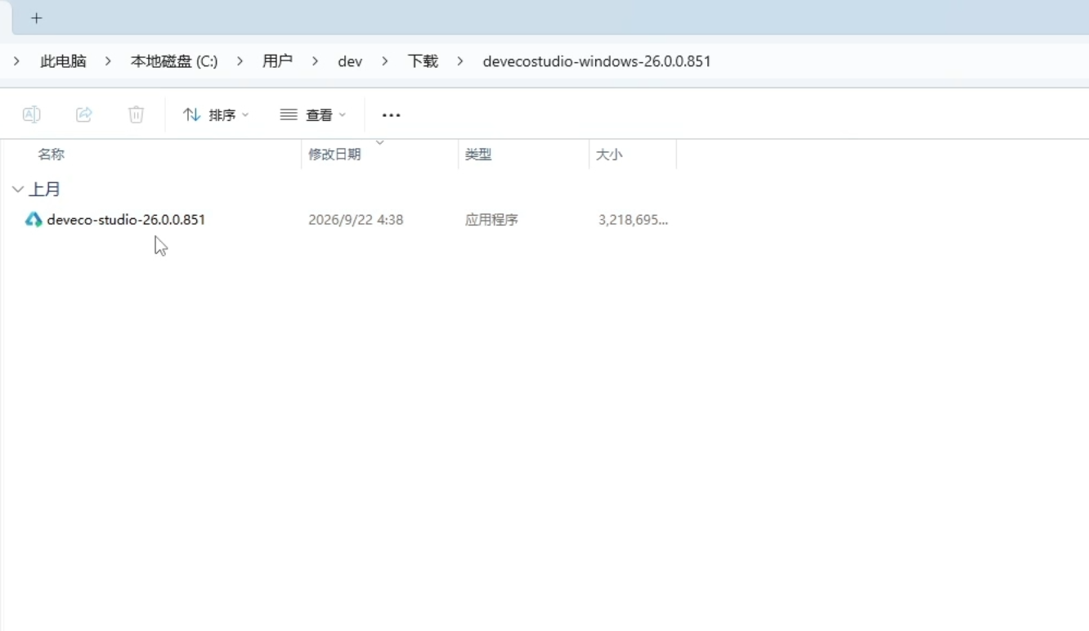Screen dimensions: 1089x631
Task: Navigate to 本地磁盘 (C:) in breadcrumb
Action: click(174, 61)
